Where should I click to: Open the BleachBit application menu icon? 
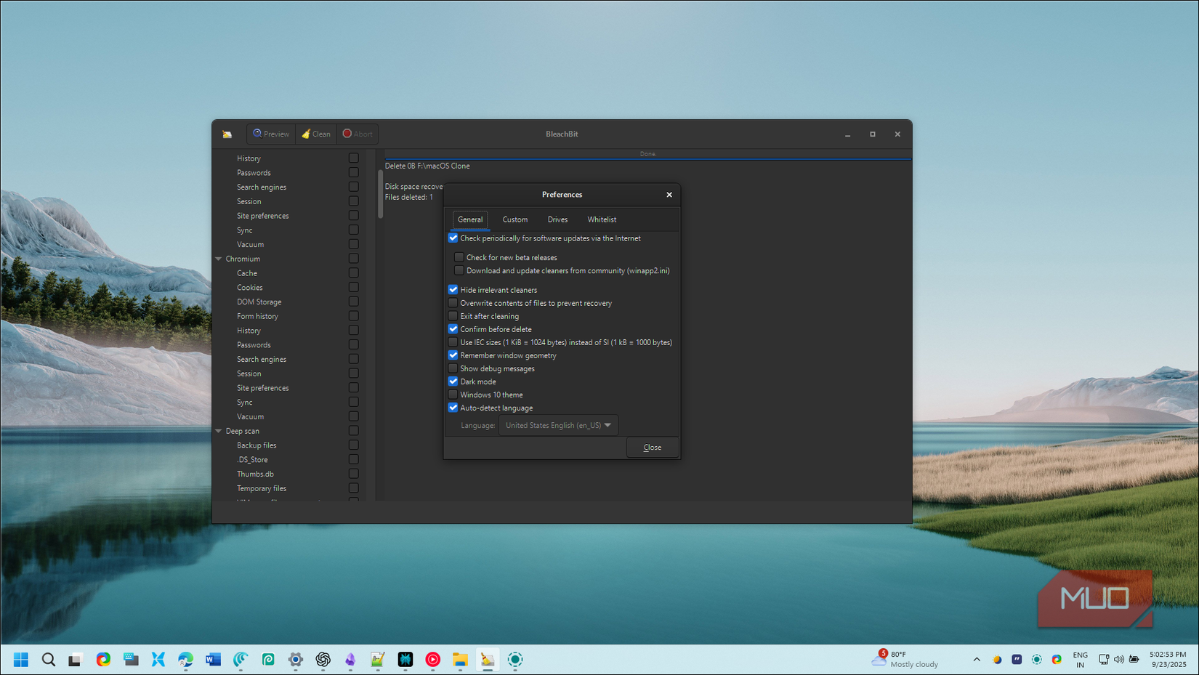click(x=227, y=134)
